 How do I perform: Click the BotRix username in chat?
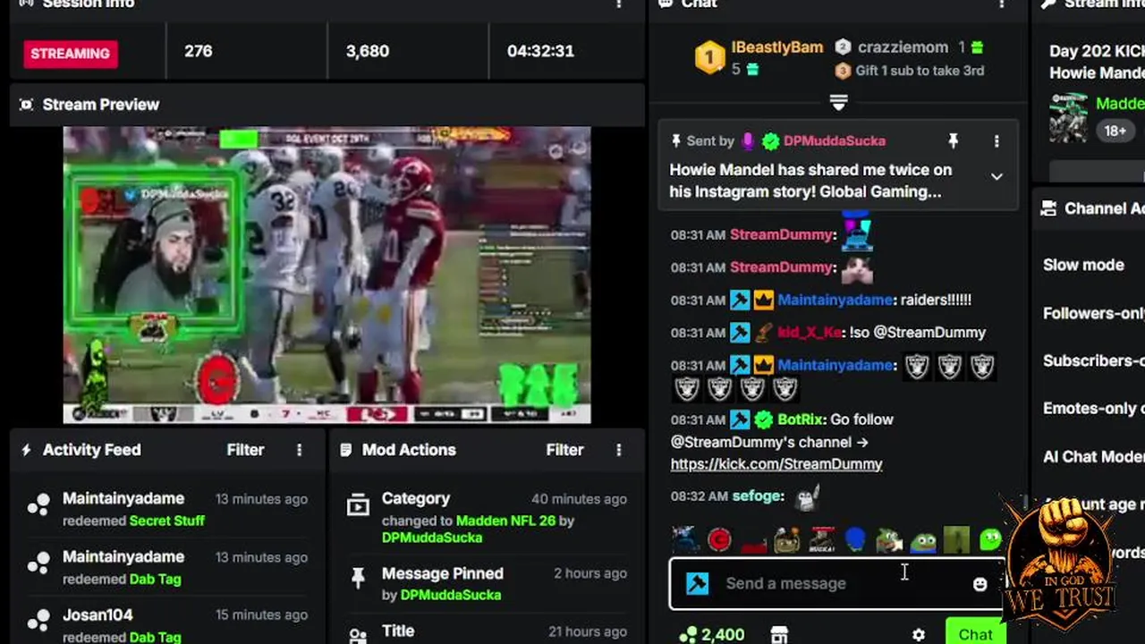tap(800, 419)
